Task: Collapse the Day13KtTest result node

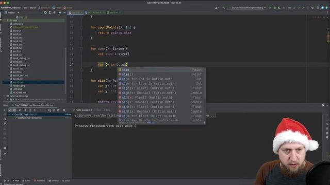Action: coord(9,115)
